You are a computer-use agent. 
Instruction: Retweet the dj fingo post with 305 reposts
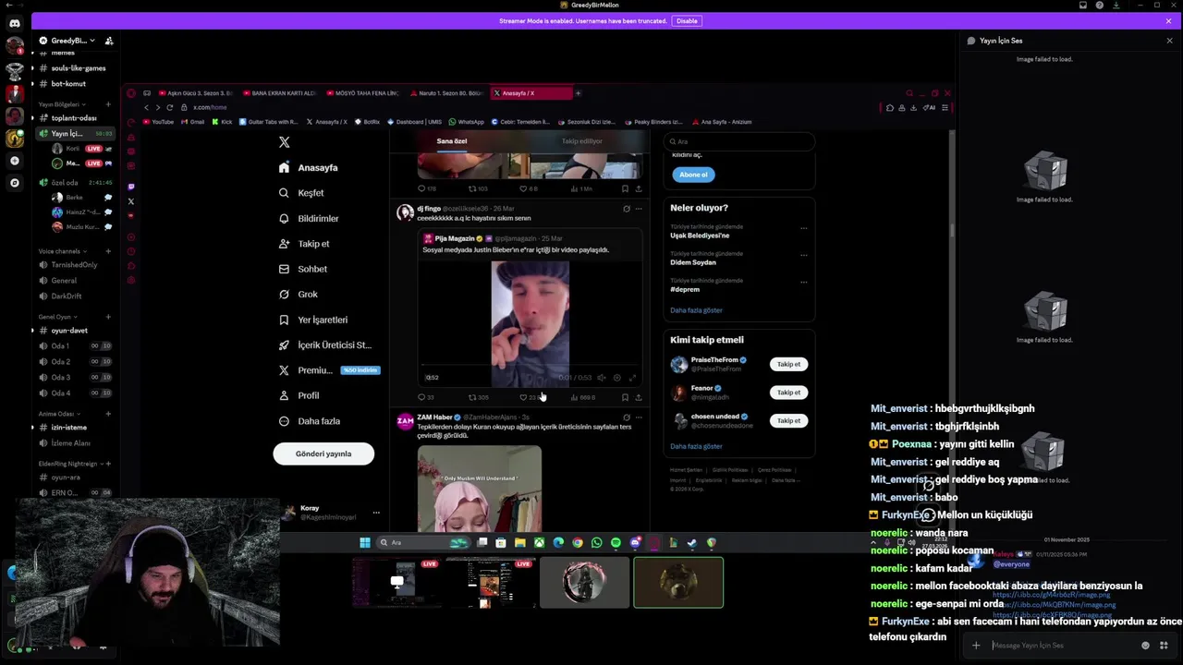[x=478, y=397]
